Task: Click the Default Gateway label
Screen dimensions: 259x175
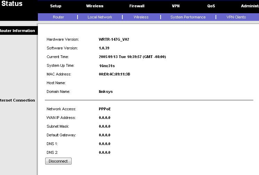Action: tap(61, 135)
